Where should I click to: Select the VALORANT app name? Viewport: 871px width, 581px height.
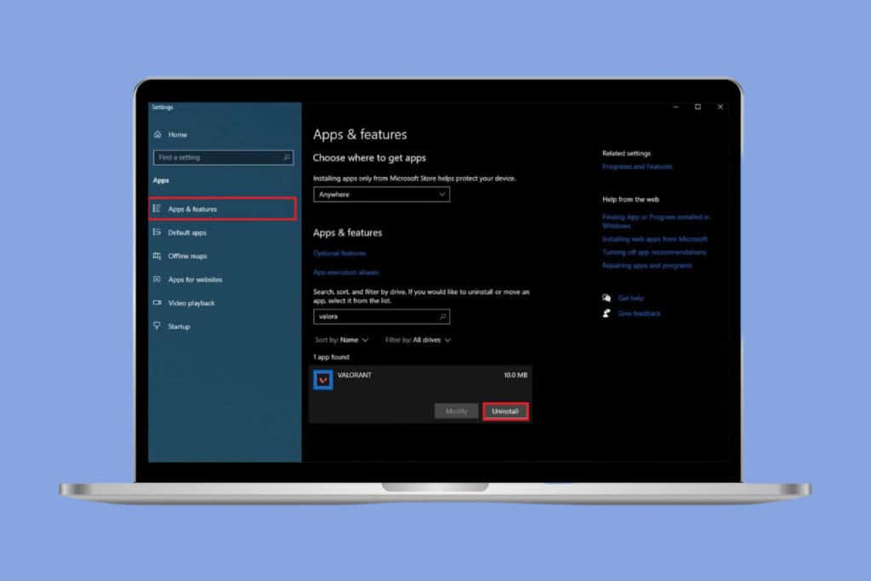pos(355,375)
